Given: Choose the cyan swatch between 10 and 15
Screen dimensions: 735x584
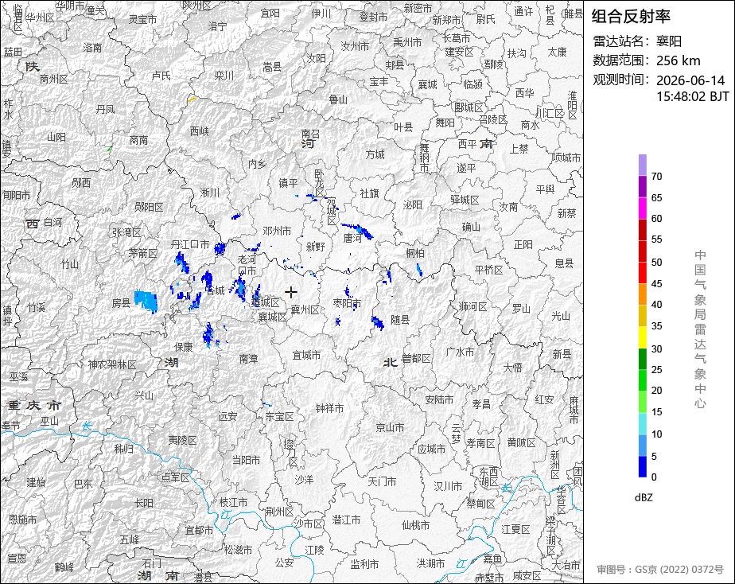Looking at the screenshot, I should coord(643,423).
